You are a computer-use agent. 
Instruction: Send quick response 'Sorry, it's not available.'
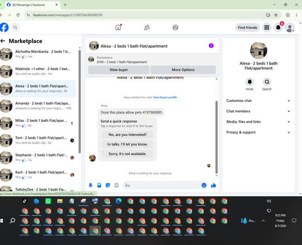127,154
